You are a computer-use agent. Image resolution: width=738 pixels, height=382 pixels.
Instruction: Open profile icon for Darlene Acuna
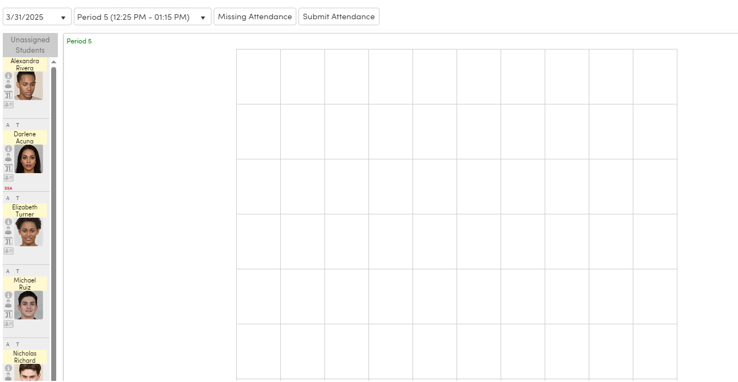pyautogui.click(x=8, y=158)
